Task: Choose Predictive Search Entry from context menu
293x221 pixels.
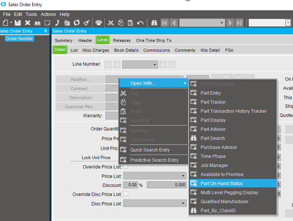Action: (154, 160)
